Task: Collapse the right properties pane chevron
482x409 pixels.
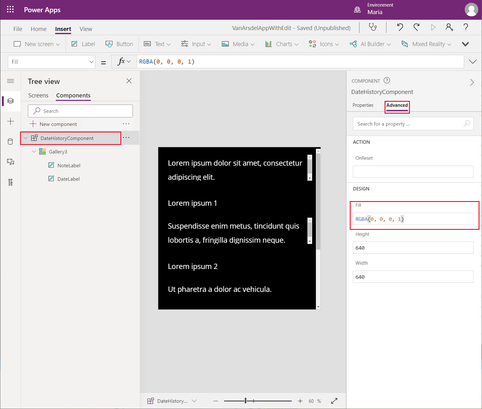Action: 472,82
